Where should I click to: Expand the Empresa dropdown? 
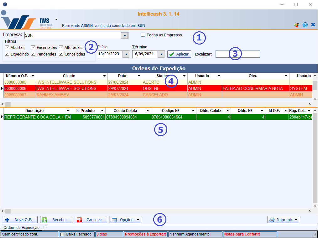[x=124, y=35]
